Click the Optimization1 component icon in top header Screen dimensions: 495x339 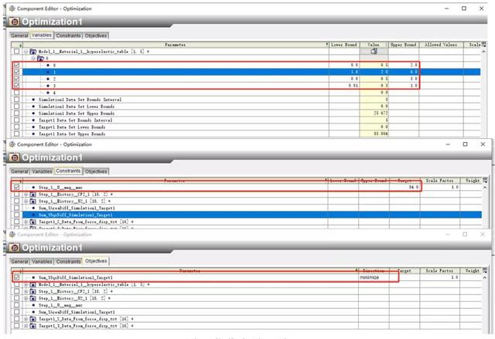point(15,21)
